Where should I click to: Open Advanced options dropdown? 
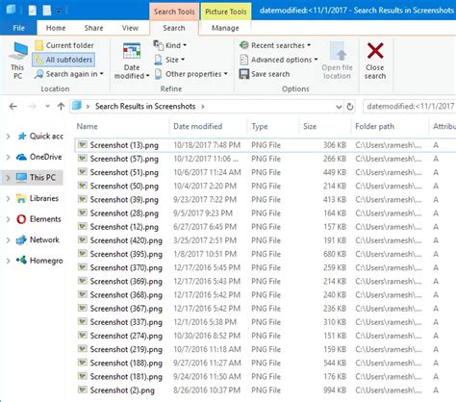pos(279,60)
